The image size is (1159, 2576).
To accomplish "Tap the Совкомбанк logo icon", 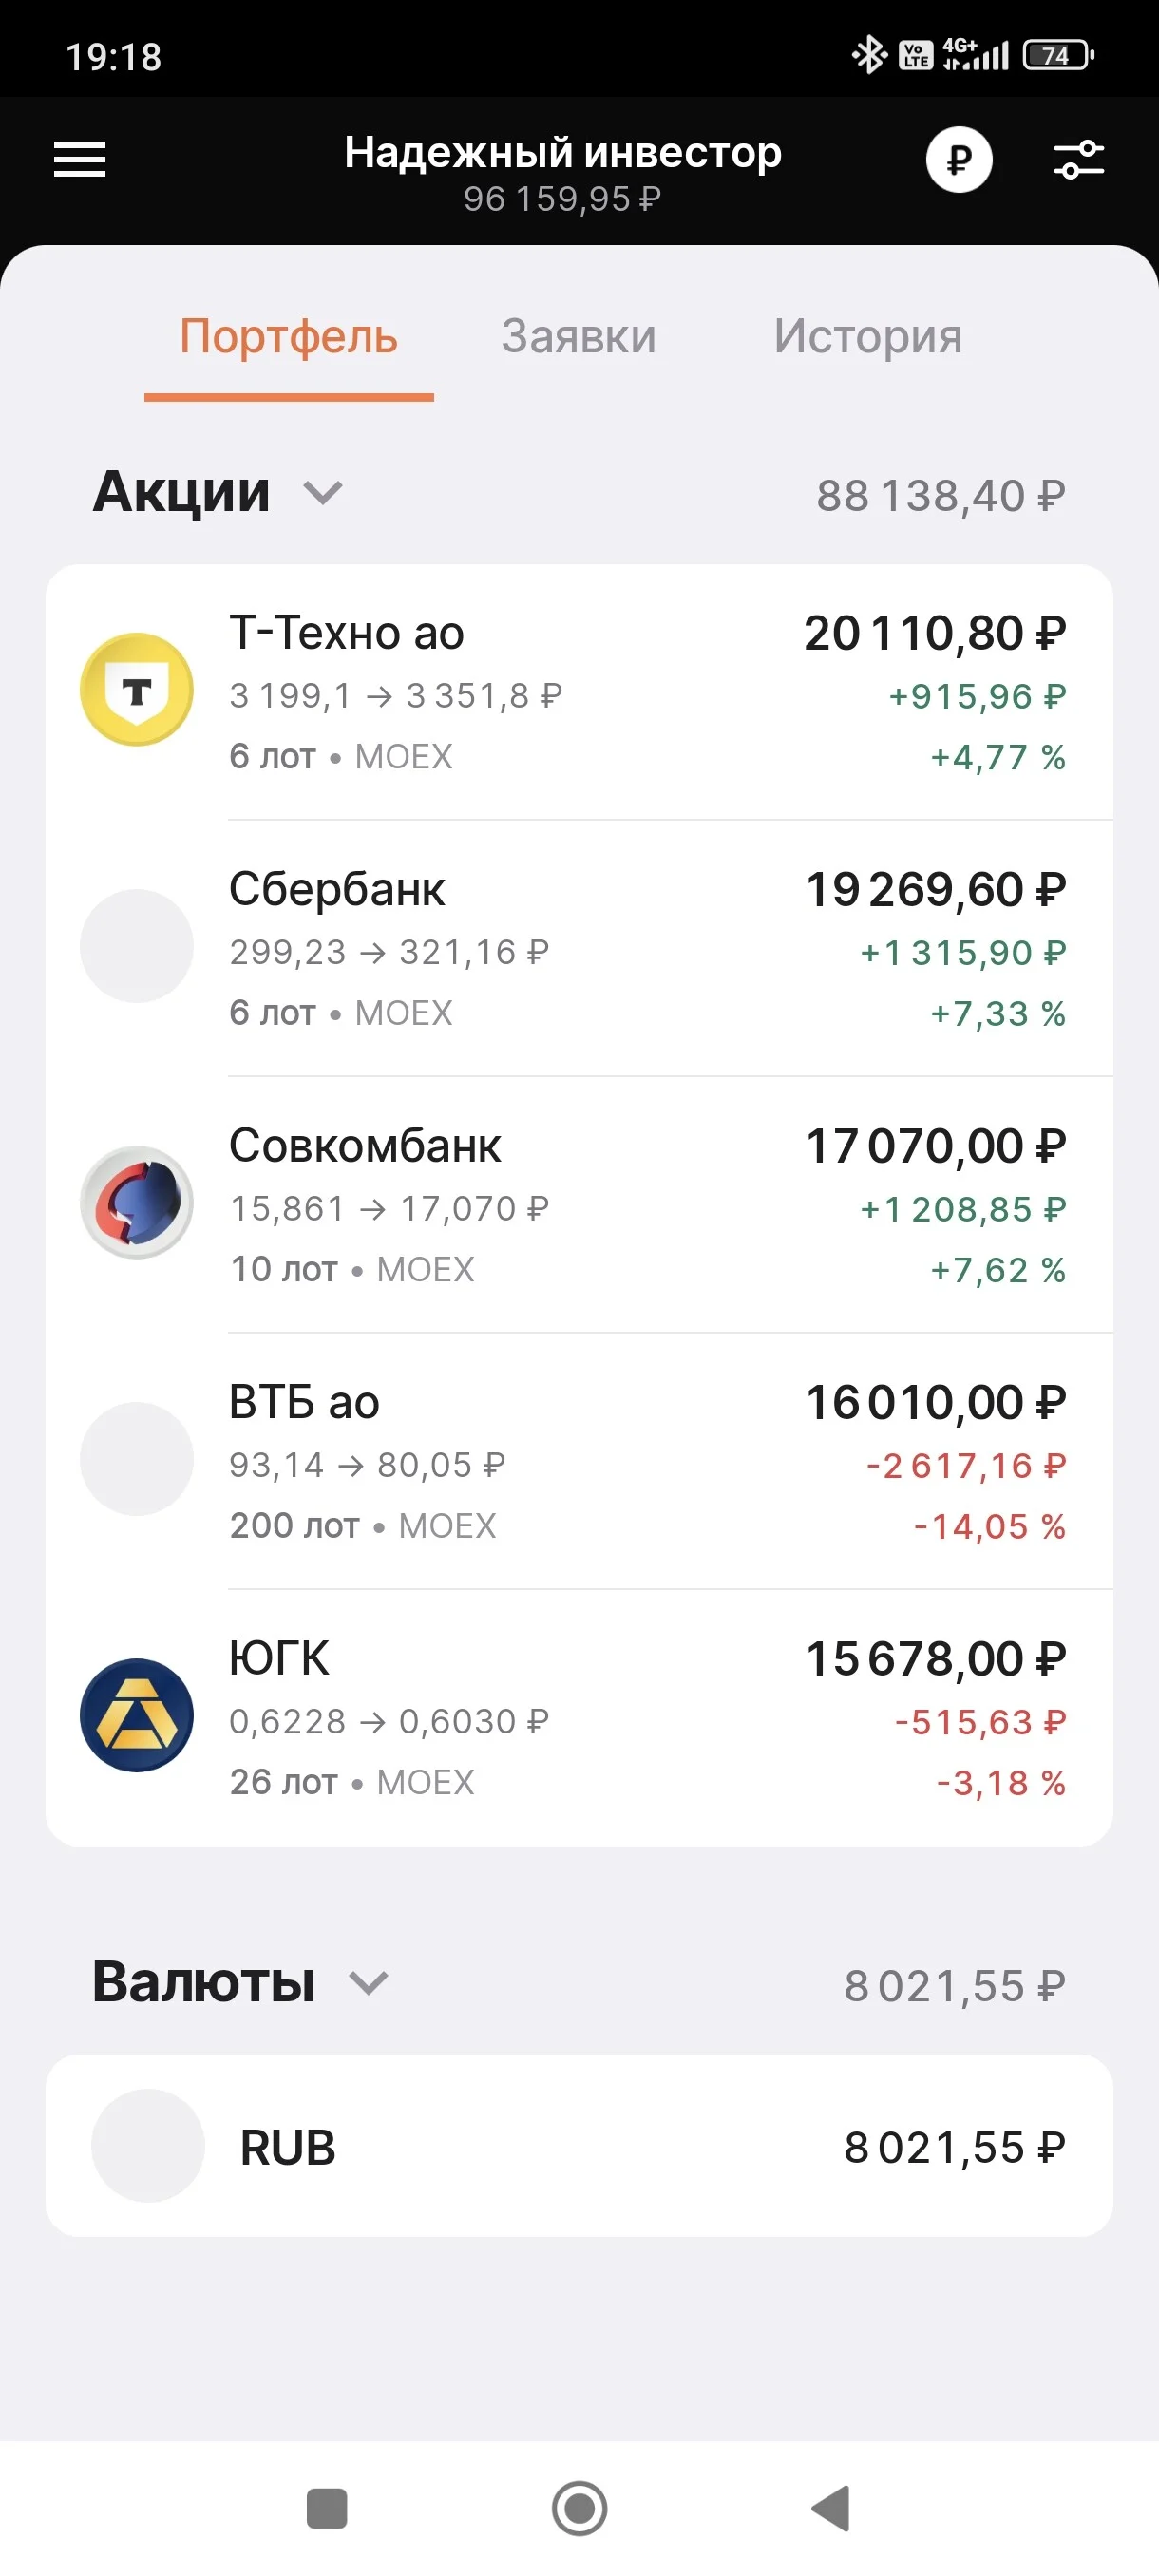I will pyautogui.click(x=137, y=1202).
